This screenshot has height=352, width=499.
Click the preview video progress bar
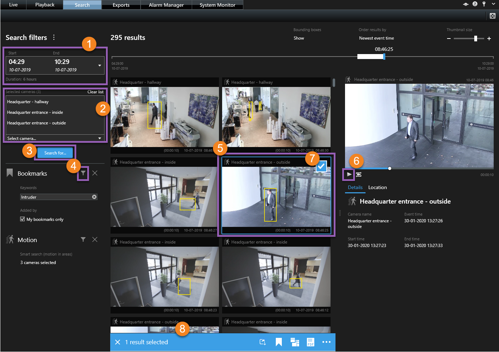pyautogui.click(x=419, y=168)
